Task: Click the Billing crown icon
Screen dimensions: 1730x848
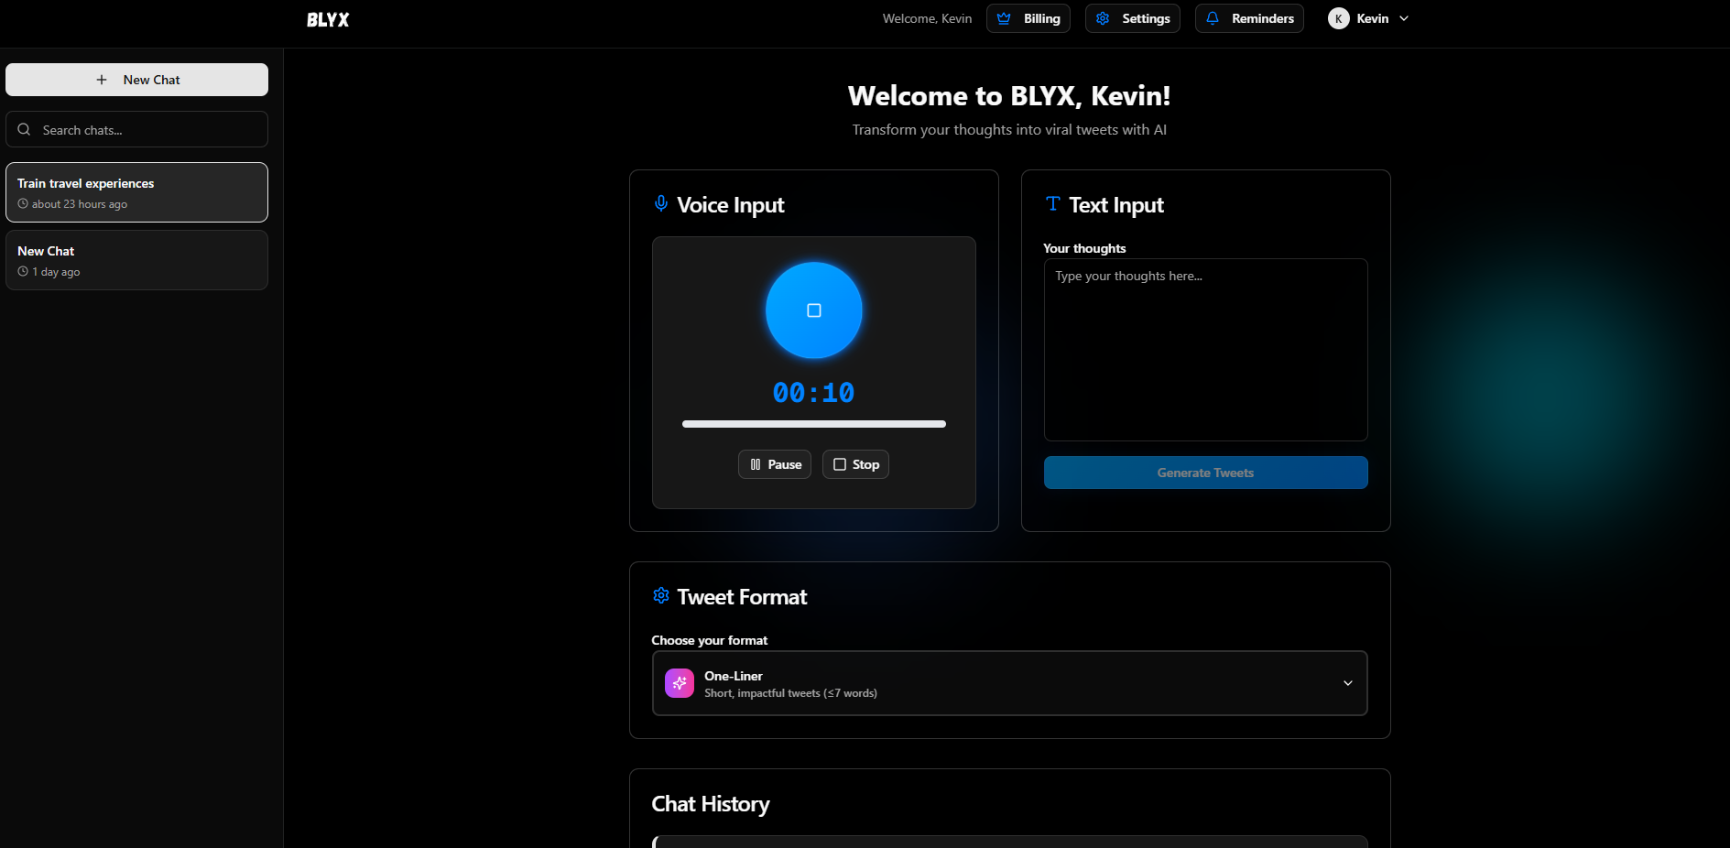Action: tap(1005, 18)
